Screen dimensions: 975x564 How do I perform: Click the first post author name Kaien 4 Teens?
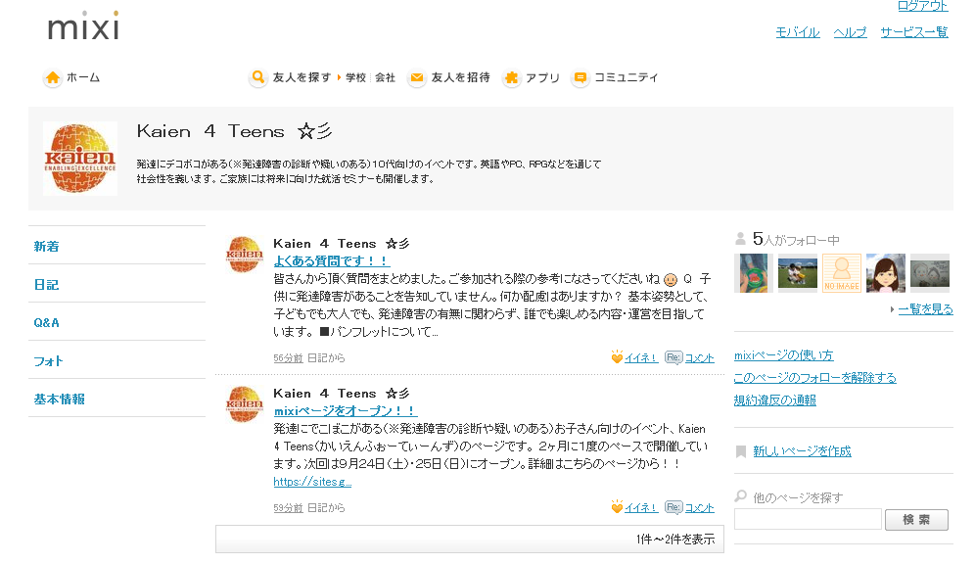coord(342,244)
